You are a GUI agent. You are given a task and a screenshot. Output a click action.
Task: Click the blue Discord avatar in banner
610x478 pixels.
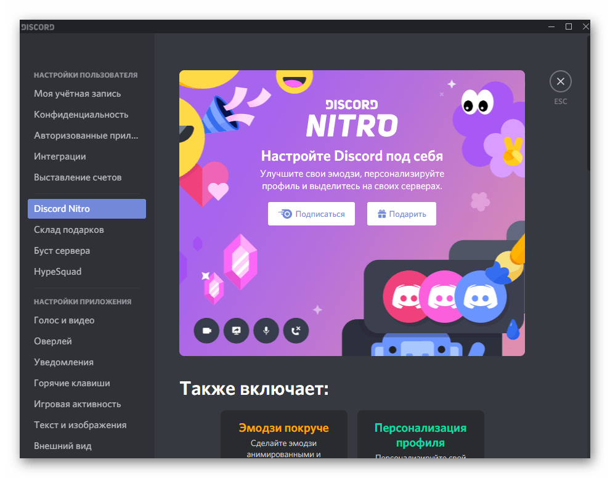pyautogui.click(x=481, y=297)
